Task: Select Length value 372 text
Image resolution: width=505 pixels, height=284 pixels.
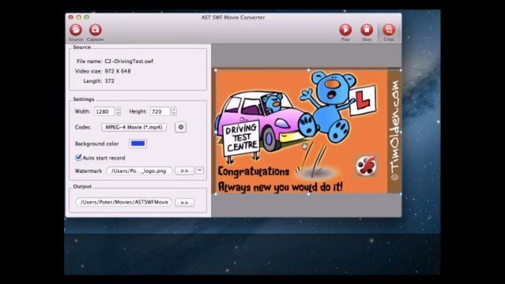Action: (110, 80)
